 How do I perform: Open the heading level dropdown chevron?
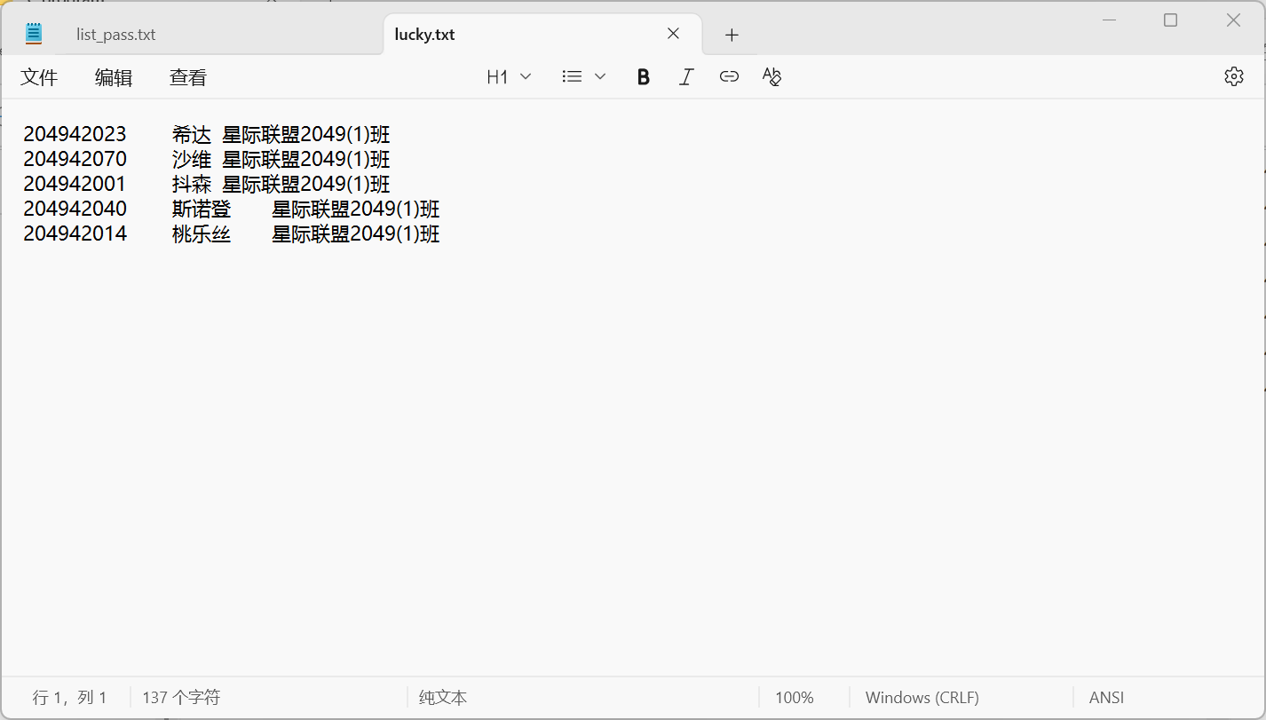pos(527,76)
